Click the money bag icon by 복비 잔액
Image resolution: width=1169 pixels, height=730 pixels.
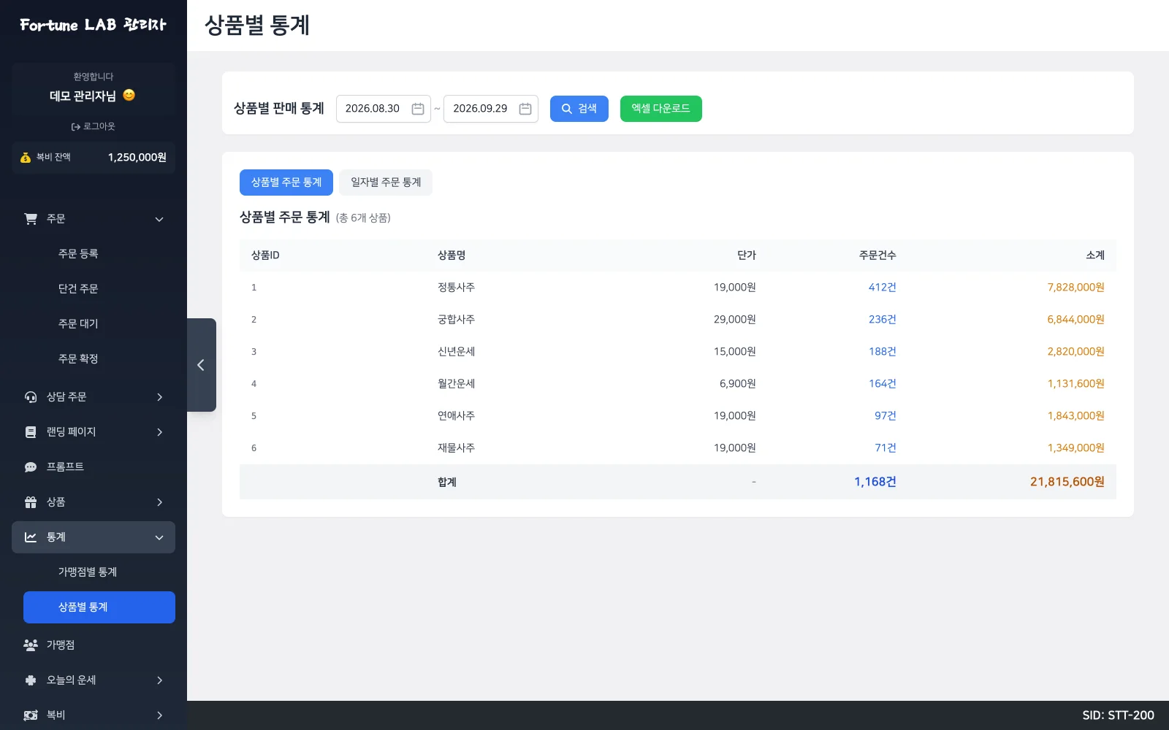click(x=26, y=158)
